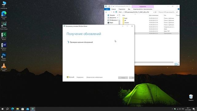Open the Quick Access Toolbar customize dropdown
The image size is (197, 111).
[x=113, y=6]
